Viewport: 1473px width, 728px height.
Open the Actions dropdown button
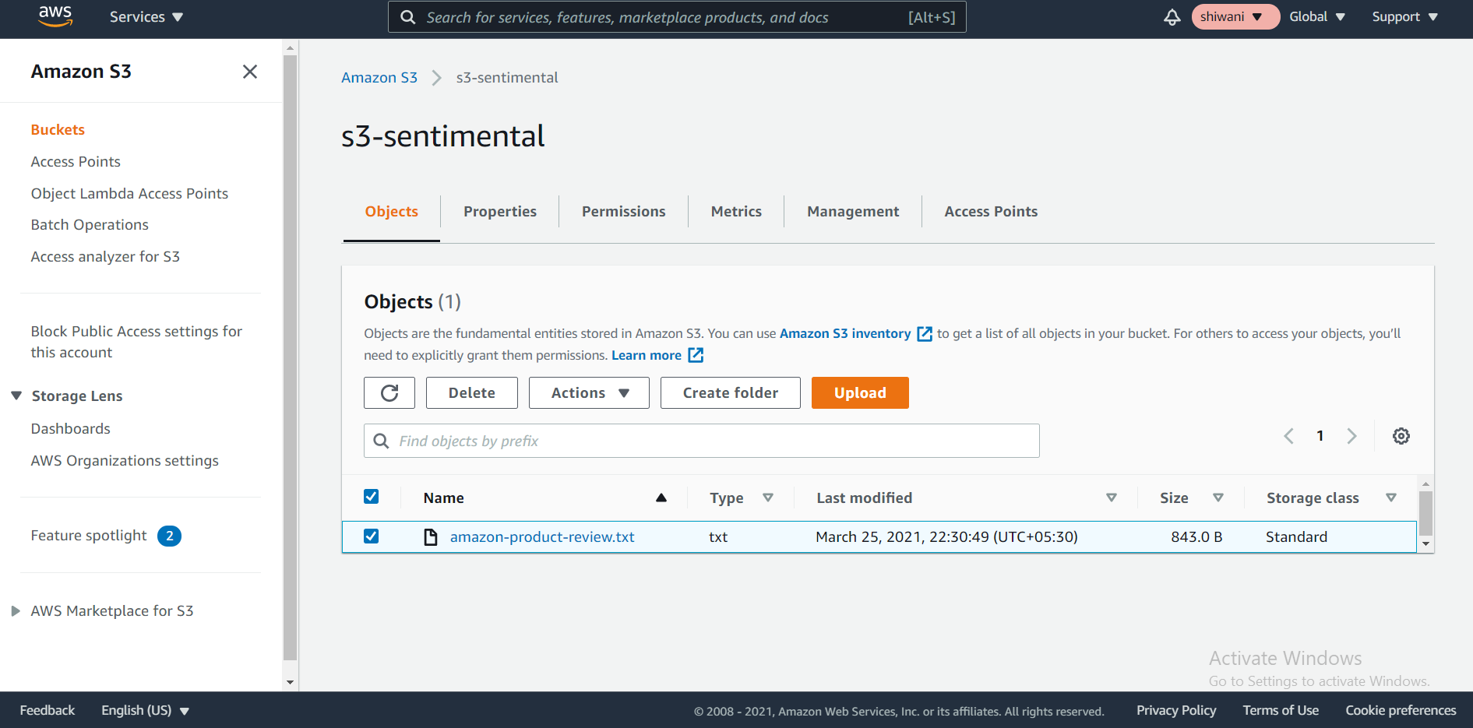[x=589, y=393]
